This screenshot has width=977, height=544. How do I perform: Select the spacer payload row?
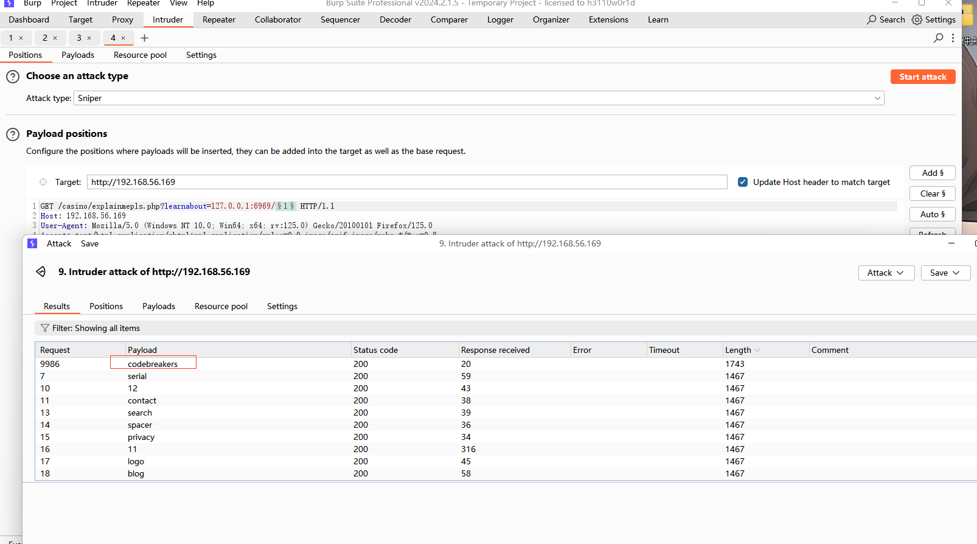505,425
